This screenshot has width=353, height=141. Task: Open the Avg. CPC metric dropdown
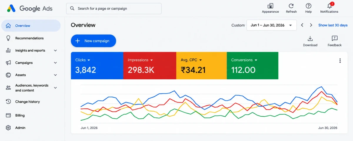click(x=201, y=60)
